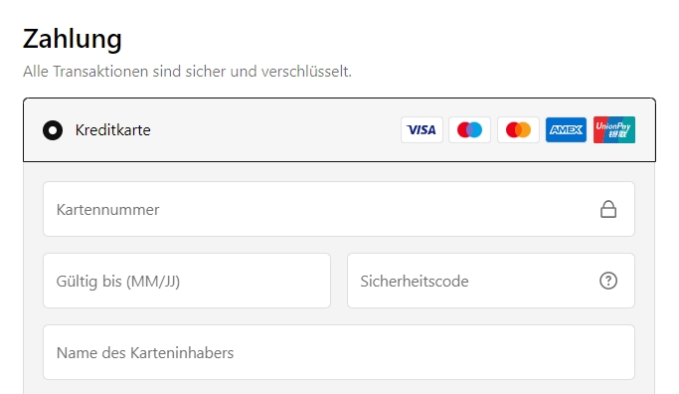The image size is (679, 394).
Task: Click the Maestro card logo
Action: [470, 129]
